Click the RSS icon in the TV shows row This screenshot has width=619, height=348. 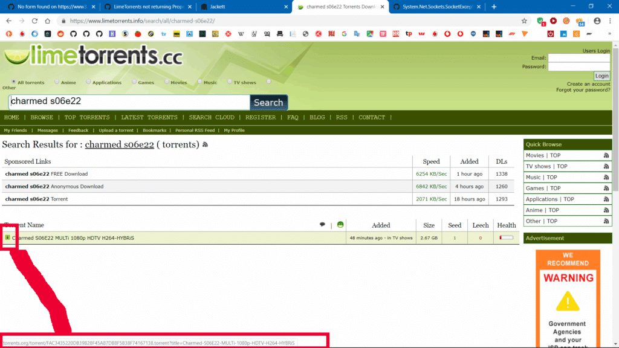pos(606,167)
